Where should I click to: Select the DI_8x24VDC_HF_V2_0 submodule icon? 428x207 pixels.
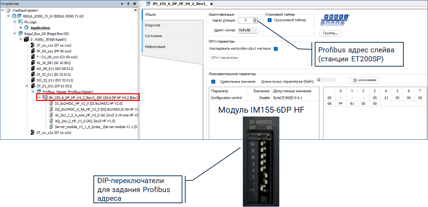point(51,103)
